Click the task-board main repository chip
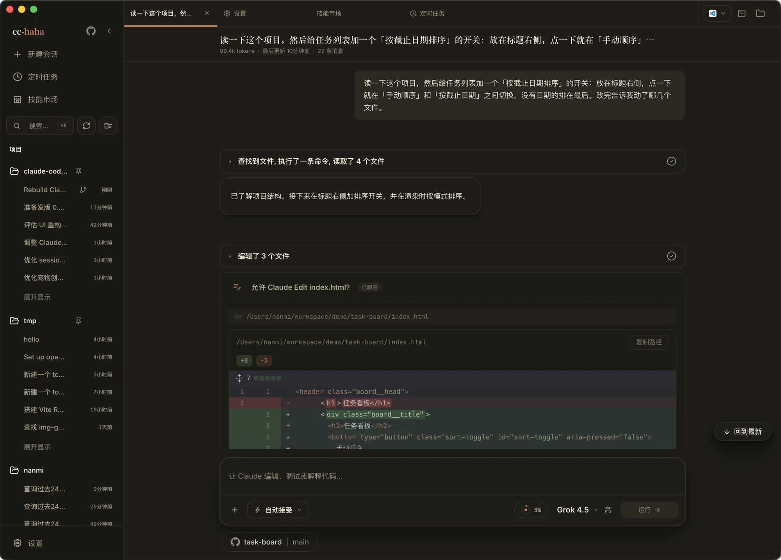The width and height of the screenshot is (781, 560). [269, 542]
